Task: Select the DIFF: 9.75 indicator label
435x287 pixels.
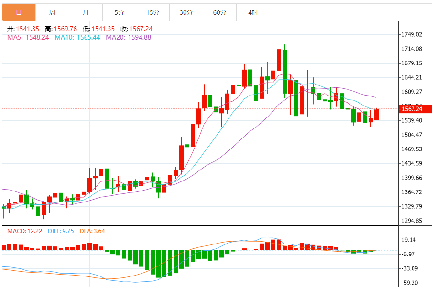Action: pyautogui.click(x=60, y=231)
